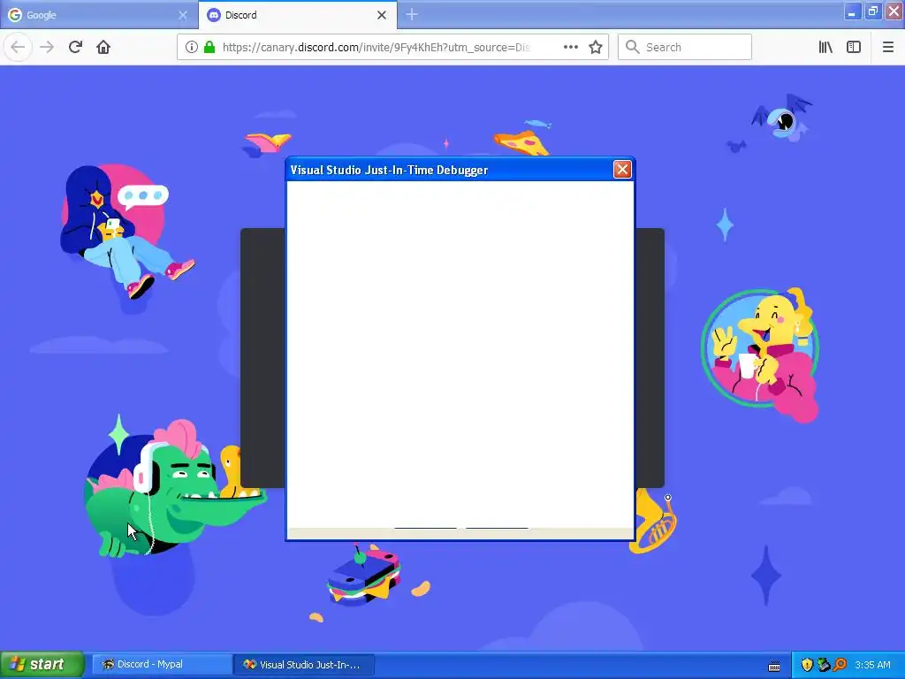Open the Library icon in toolbar

825,48
